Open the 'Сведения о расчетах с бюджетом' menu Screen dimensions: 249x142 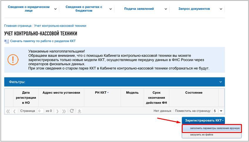coord(84,9)
